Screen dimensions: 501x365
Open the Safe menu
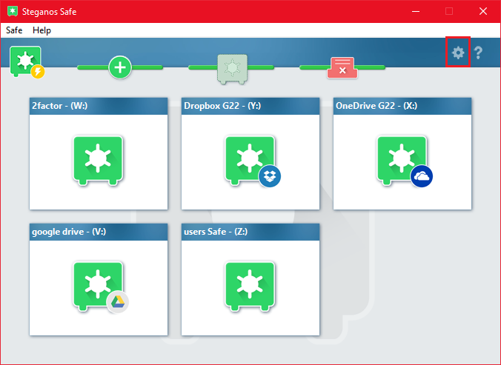coord(14,30)
